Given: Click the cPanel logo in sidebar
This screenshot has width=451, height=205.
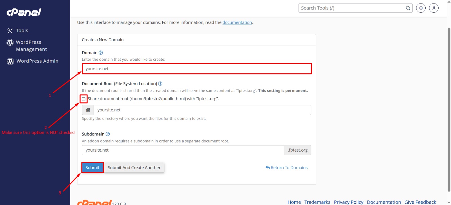Looking at the screenshot, I should click(x=24, y=12).
